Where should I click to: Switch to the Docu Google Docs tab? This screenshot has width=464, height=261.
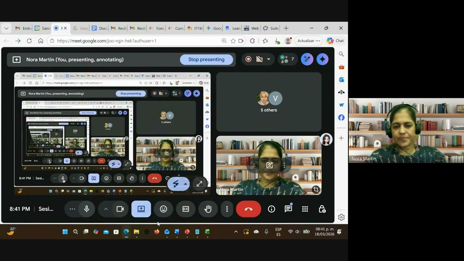[x=100, y=28]
